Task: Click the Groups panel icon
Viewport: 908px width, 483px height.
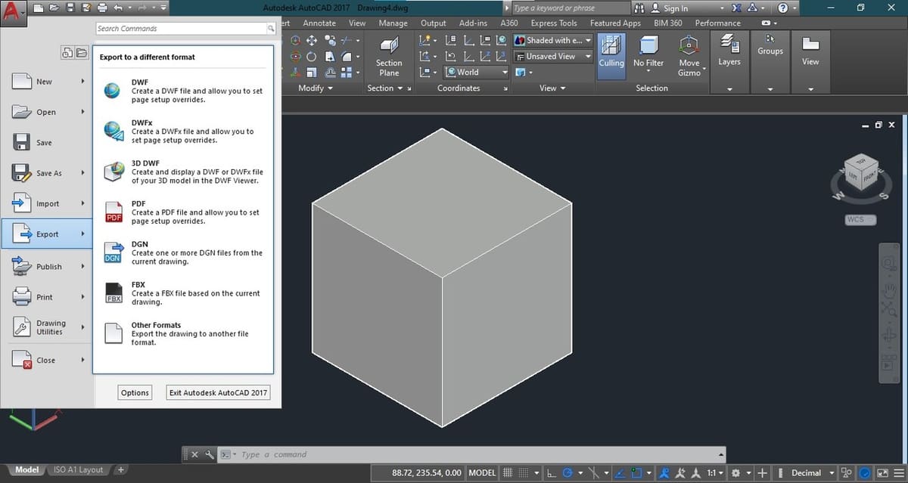Action: click(770, 39)
